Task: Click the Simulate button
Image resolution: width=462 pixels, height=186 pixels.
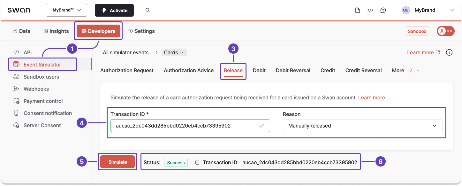Action: [117, 162]
